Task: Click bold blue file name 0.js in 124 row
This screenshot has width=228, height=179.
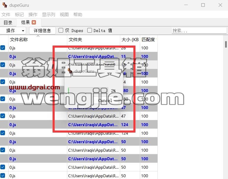Action: (x=13, y=125)
